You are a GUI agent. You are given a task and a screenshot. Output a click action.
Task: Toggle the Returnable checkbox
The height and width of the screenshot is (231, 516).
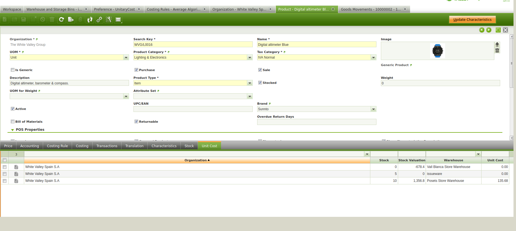[136, 122]
